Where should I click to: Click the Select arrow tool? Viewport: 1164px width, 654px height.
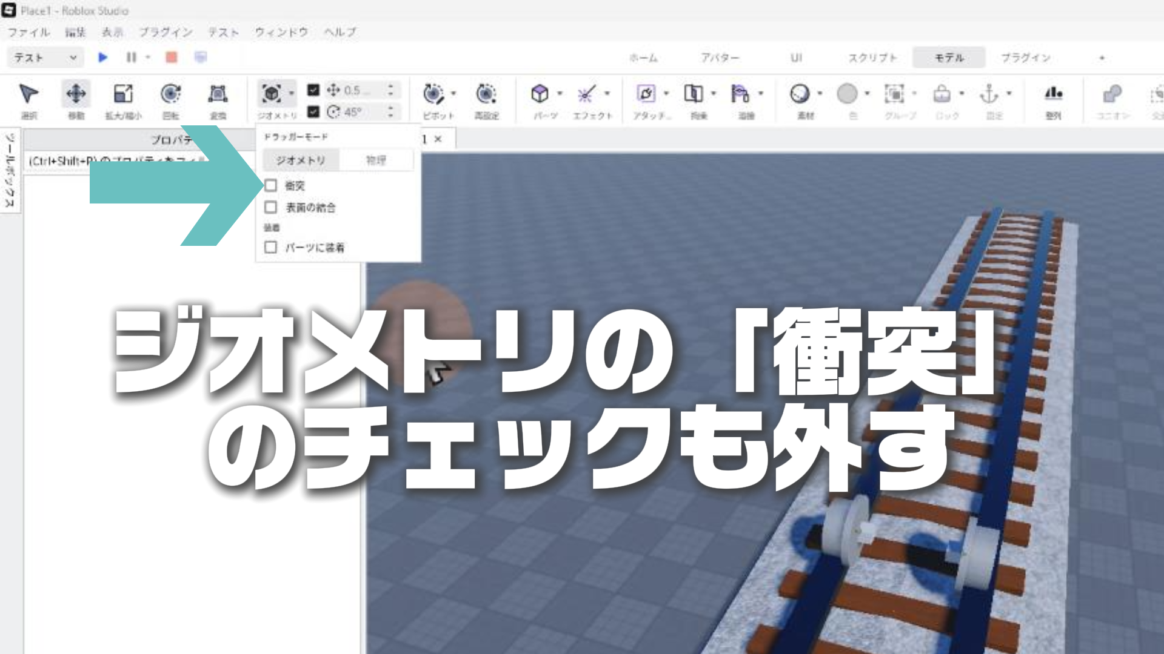coord(28,94)
